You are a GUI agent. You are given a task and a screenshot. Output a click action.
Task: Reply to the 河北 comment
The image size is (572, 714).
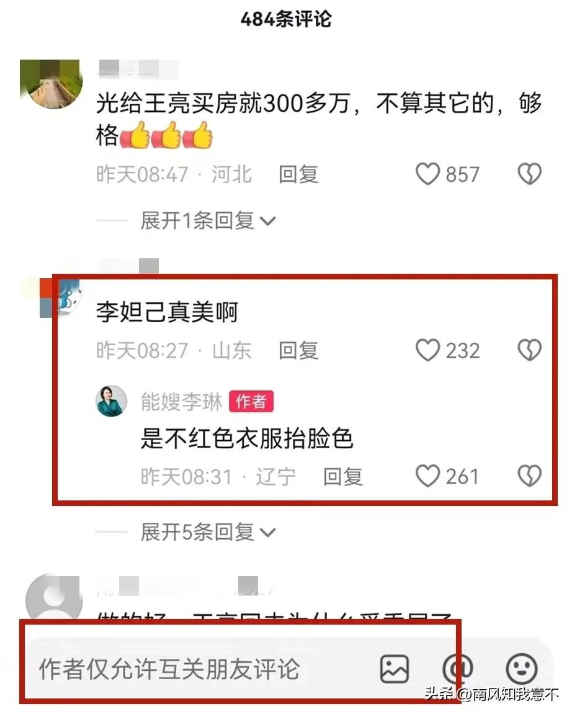coord(298,174)
